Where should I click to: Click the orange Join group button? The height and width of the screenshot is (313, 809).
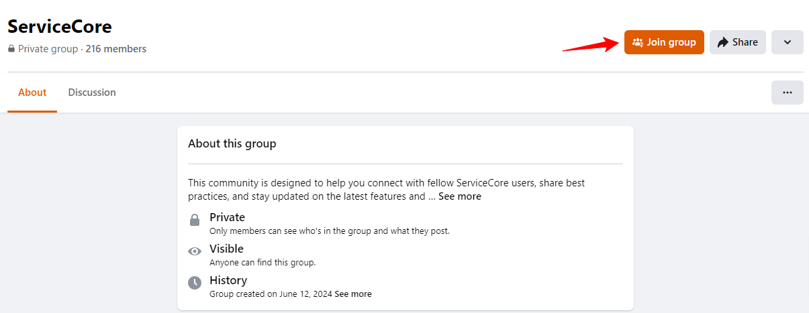[x=664, y=42]
